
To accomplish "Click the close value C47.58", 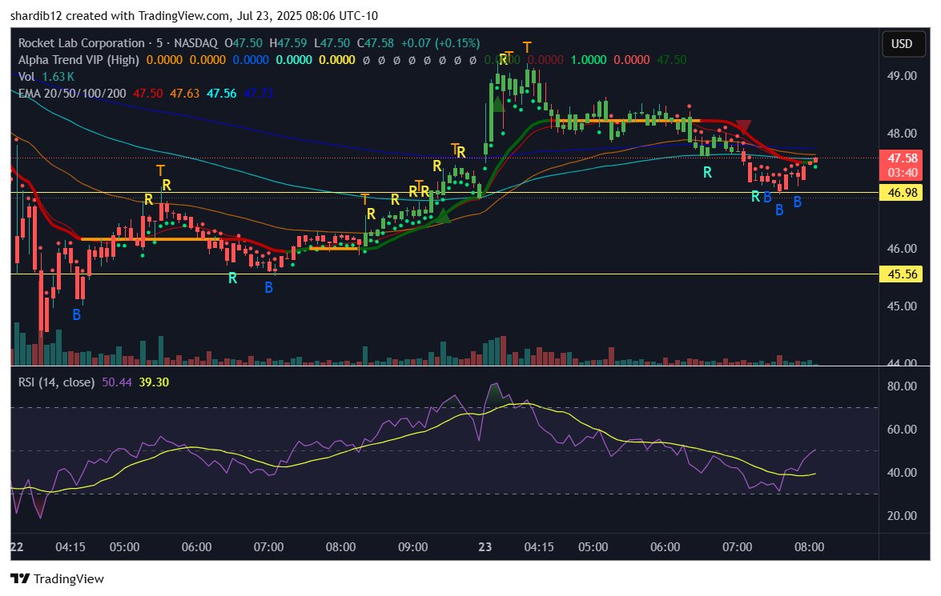I will 376,43.
